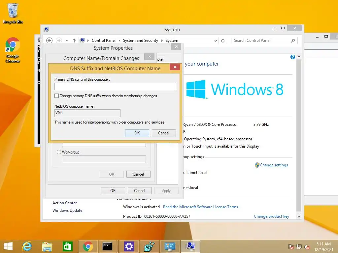Click 'Ryzen 7 5800X 8-Core Processor' text
This screenshot has height=253, width=338.
click(x=210, y=124)
